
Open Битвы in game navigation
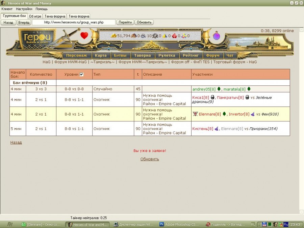[x=120, y=55]
